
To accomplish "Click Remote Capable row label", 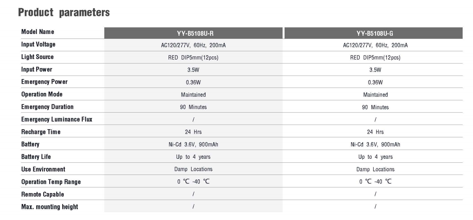I will [43, 194].
